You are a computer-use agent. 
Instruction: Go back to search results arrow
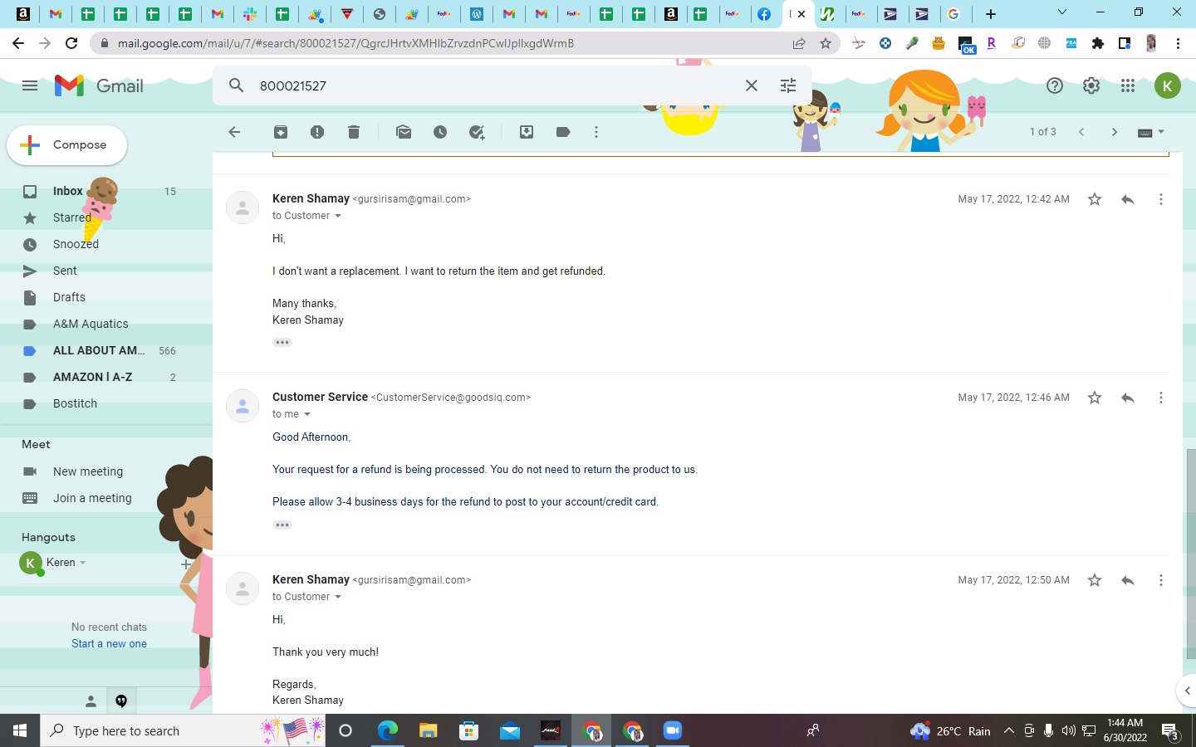(x=234, y=132)
